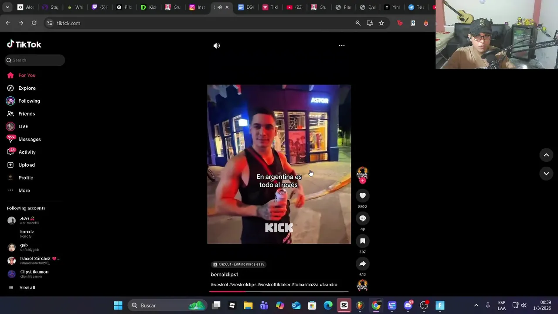The height and width of the screenshot is (314, 558).
Task: Open Discord from the taskbar
Action: pos(408,305)
